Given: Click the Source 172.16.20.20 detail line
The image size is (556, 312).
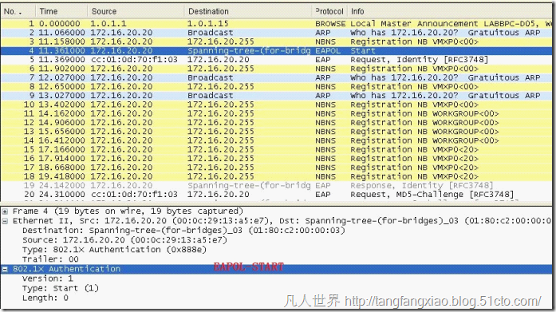Looking at the screenshot, I should click(x=124, y=240).
